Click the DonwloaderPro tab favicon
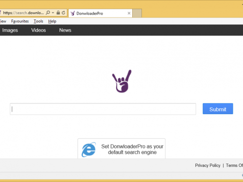 73,13
